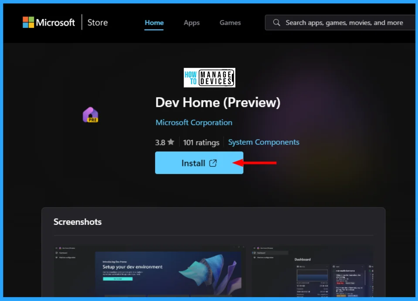This screenshot has width=418, height=301.
Task: Click the 3.8 star rating
Action: point(165,142)
